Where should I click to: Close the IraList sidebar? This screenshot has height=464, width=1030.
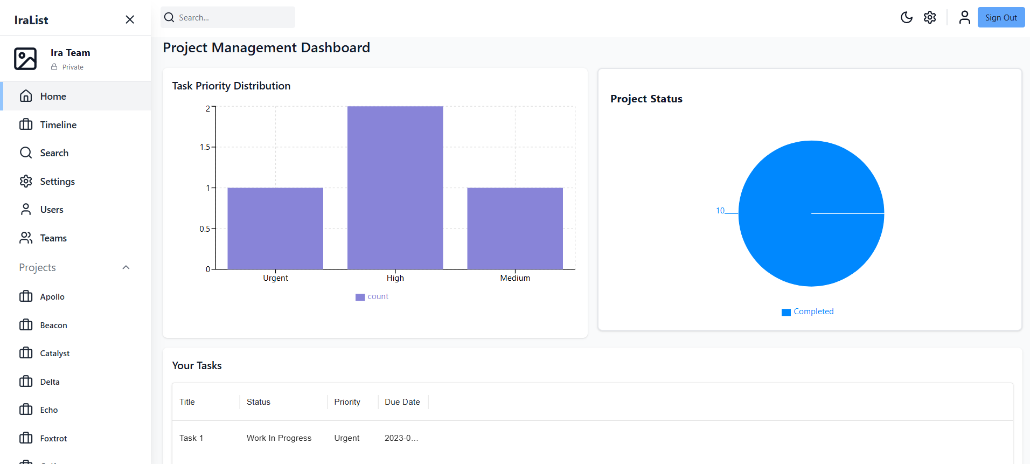point(130,20)
